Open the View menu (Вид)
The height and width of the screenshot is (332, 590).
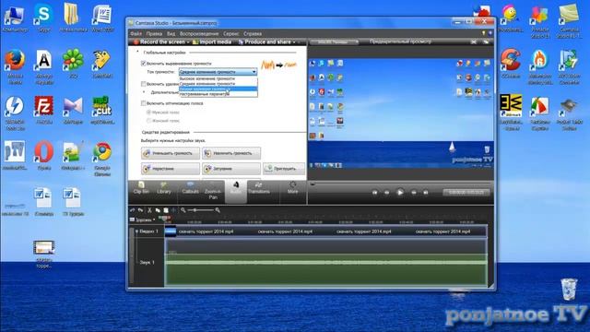[x=171, y=33]
